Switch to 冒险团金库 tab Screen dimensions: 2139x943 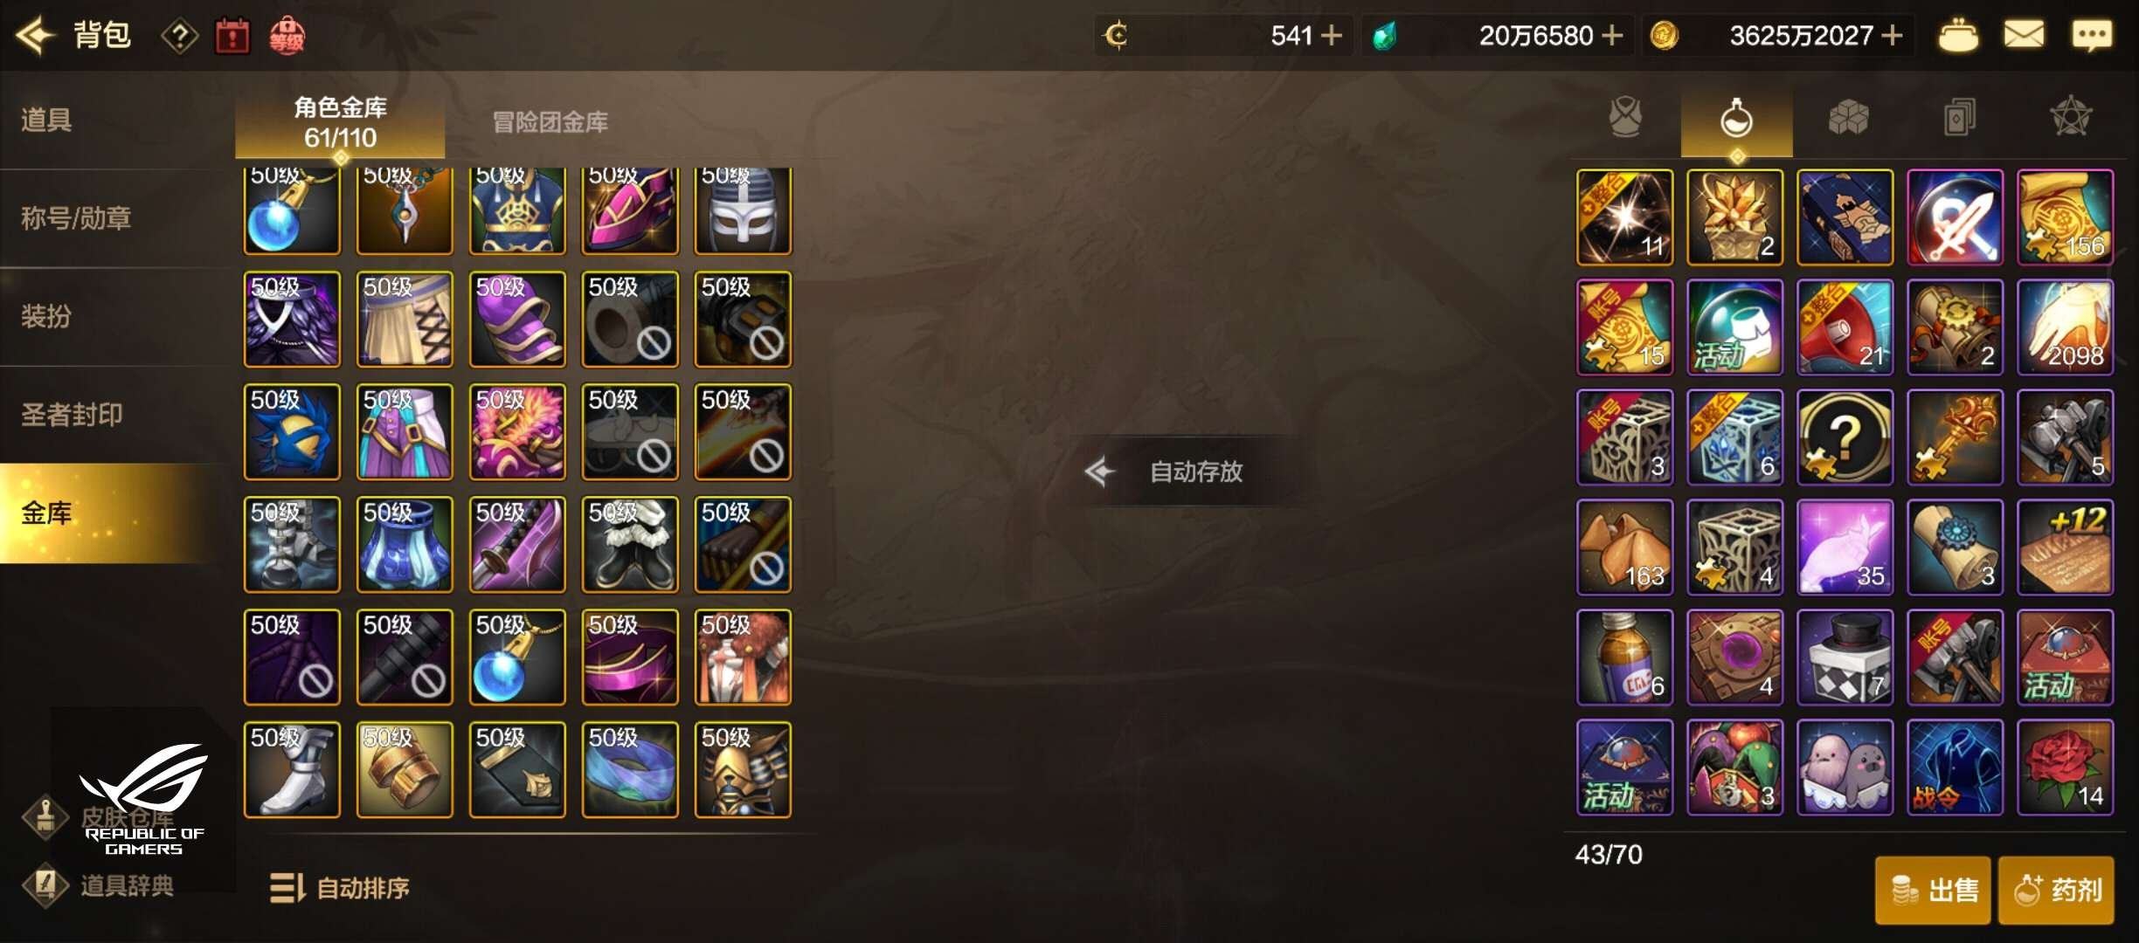tap(550, 122)
